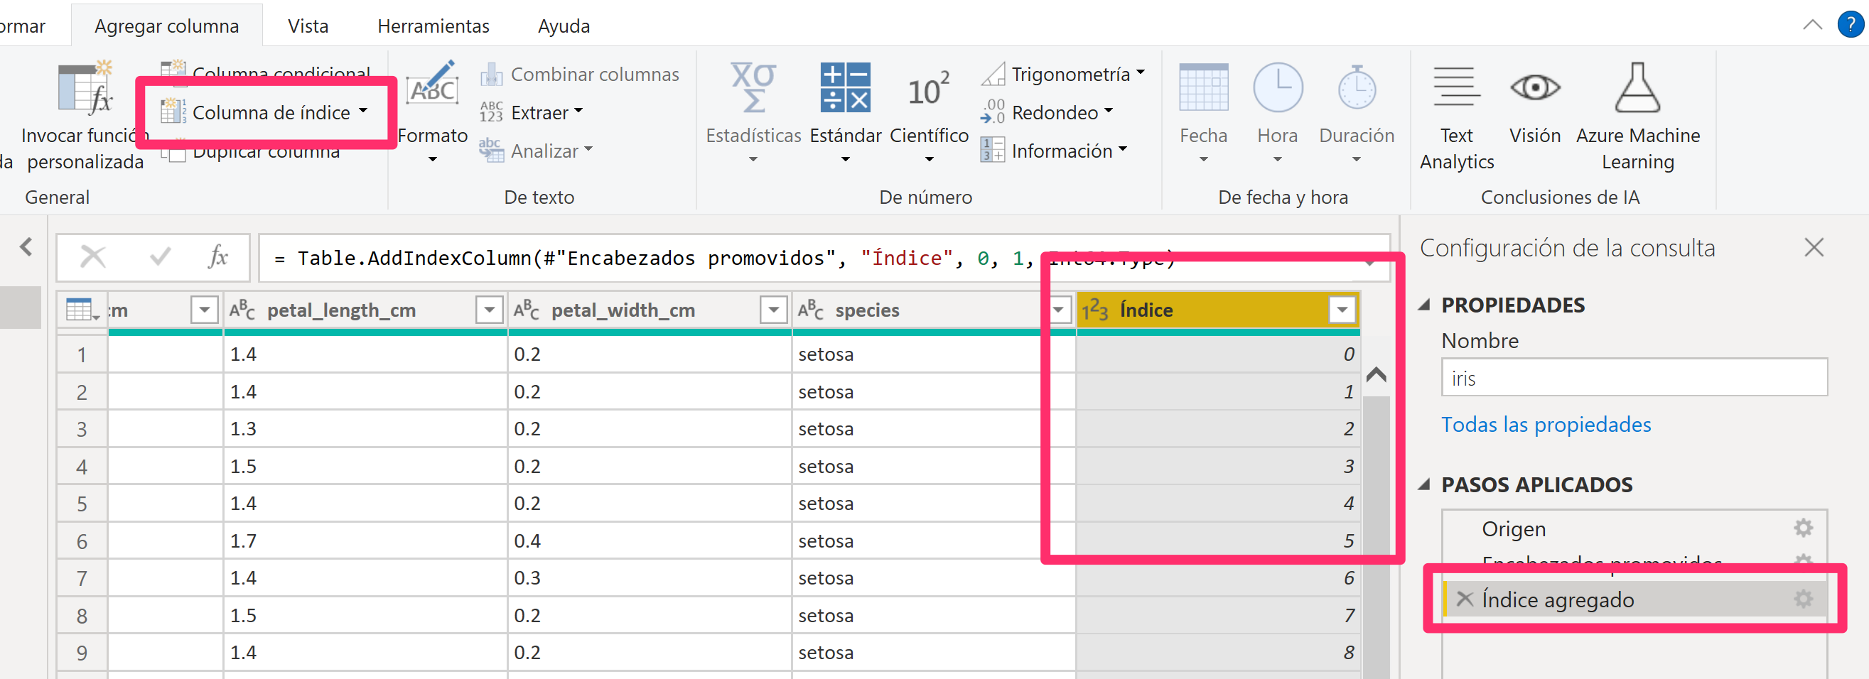
Task: Click the Fecha calendar icon
Action: (1204, 87)
